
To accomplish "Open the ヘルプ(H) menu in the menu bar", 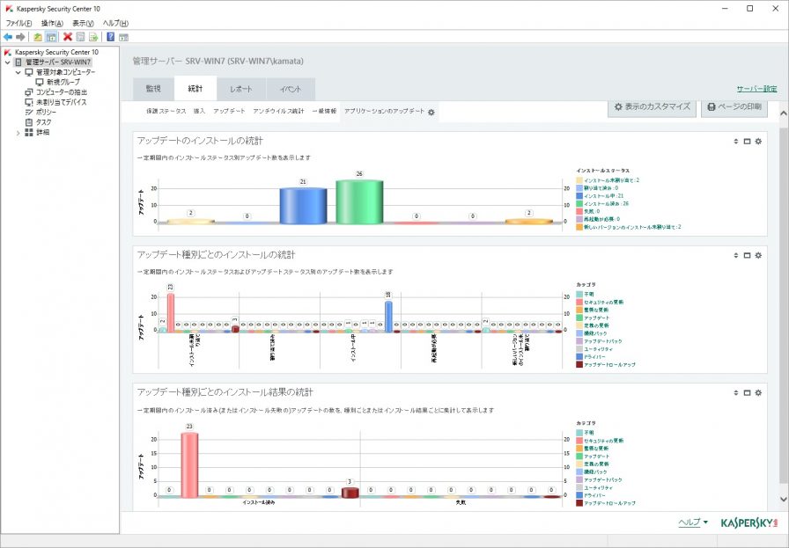I will point(115,23).
